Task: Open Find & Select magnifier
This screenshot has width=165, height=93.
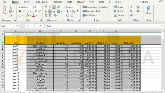Action: (x=138, y=11)
